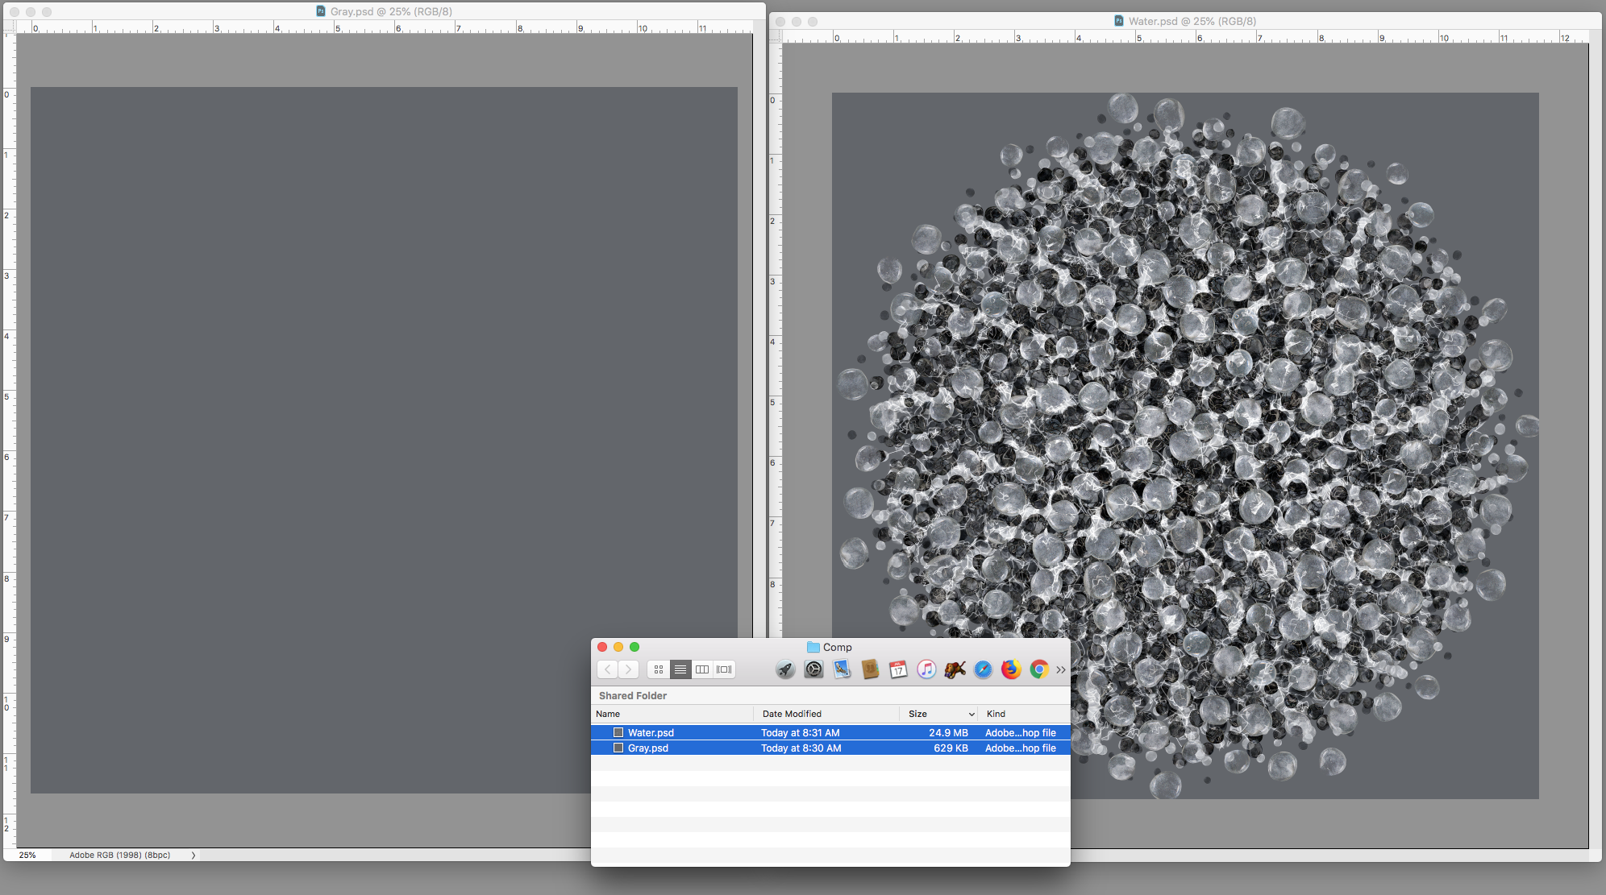Click the 25% zoom field

coord(27,855)
